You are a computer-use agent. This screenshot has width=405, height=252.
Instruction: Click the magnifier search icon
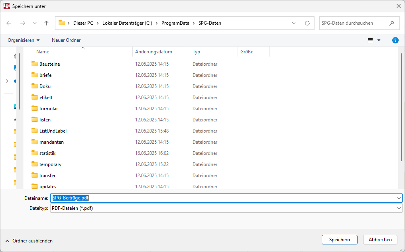[x=391, y=23]
